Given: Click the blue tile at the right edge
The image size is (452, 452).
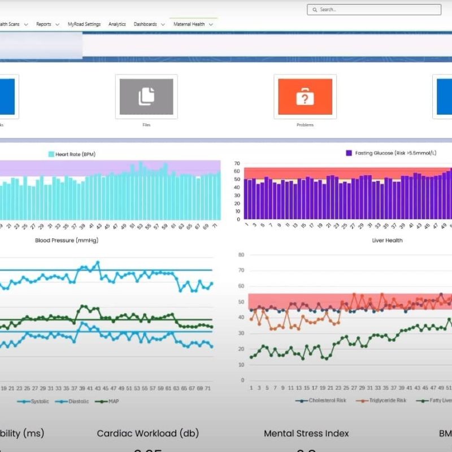Looking at the screenshot, I should click(445, 97).
